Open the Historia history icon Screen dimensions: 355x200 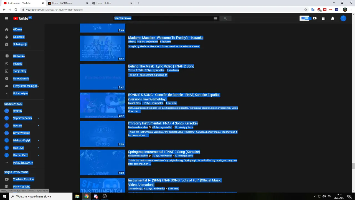click(x=7, y=64)
